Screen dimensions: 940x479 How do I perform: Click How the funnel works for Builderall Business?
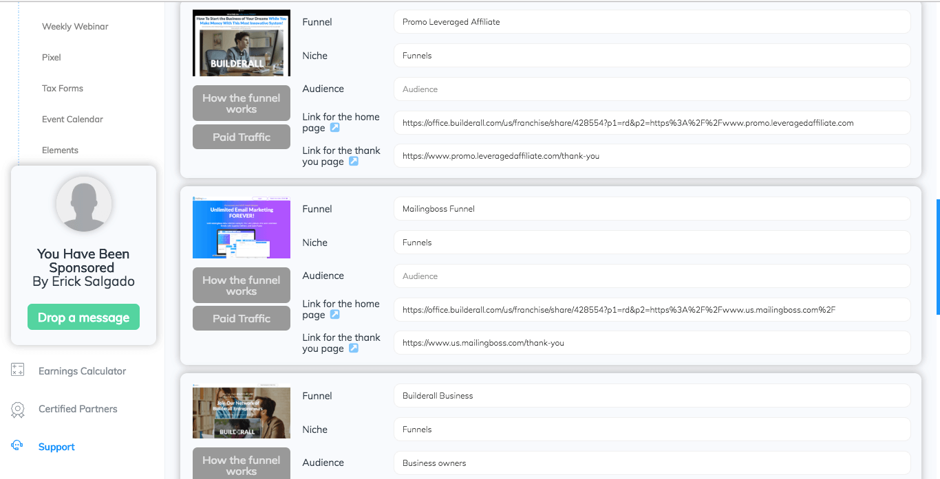242,463
